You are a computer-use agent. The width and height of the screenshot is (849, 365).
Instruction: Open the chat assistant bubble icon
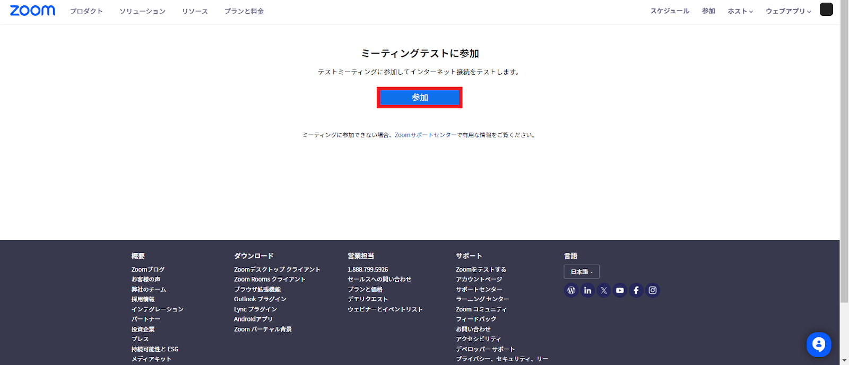819,345
